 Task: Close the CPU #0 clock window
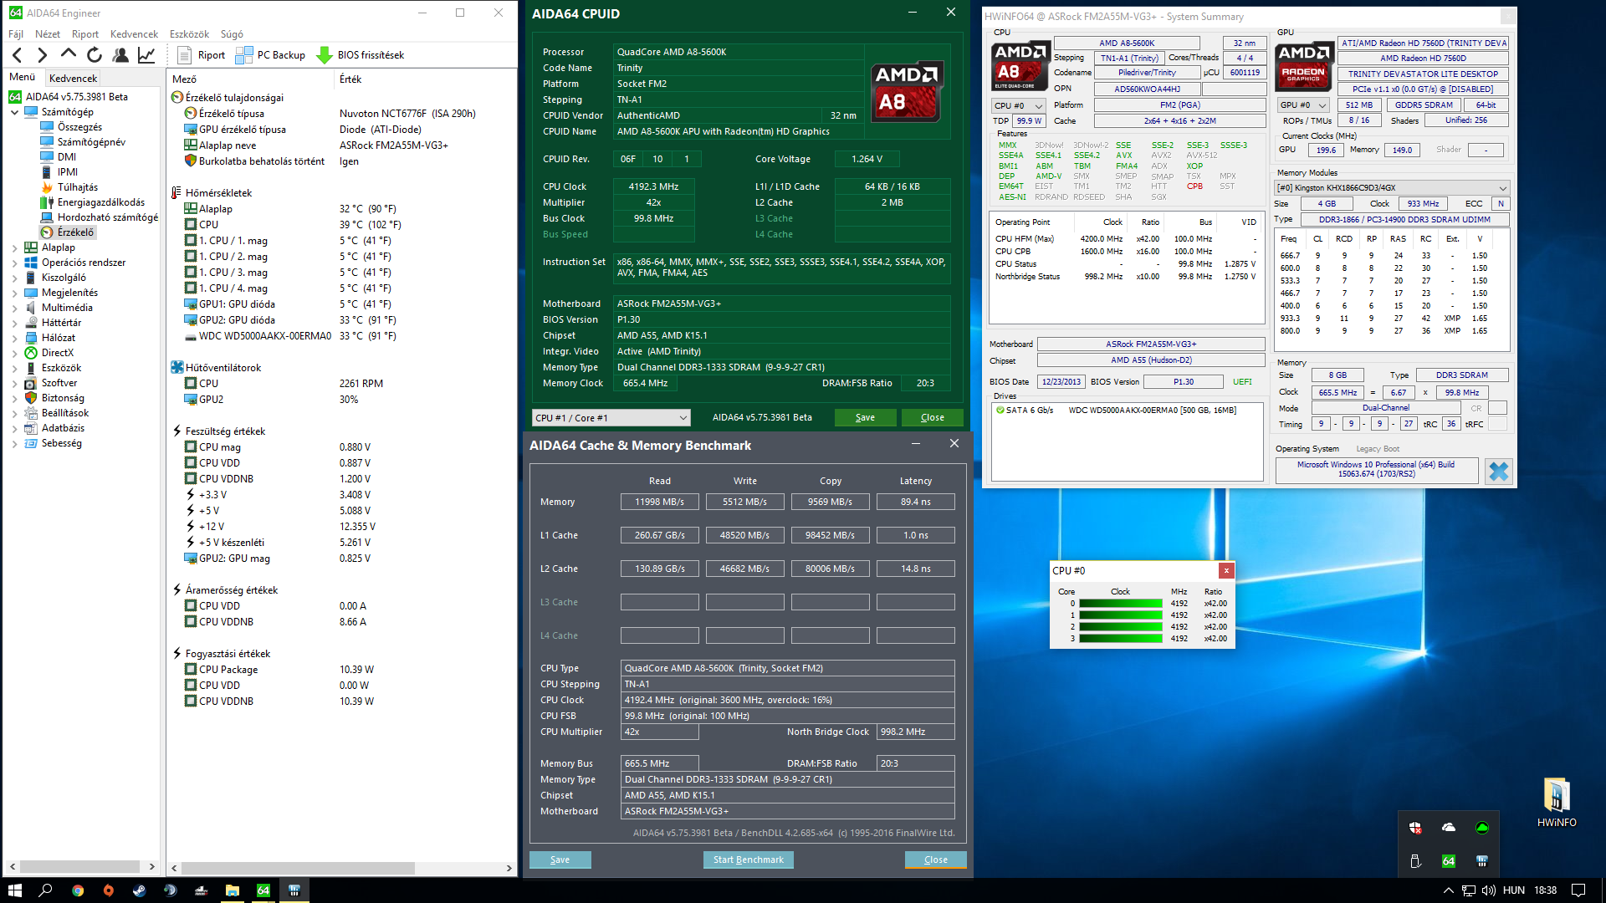(x=1226, y=570)
